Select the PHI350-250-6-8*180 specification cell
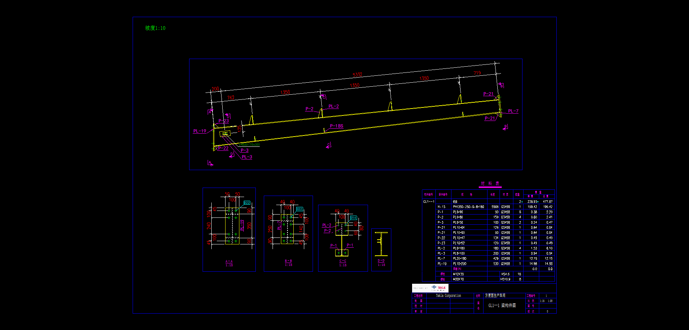 point(468,207)
